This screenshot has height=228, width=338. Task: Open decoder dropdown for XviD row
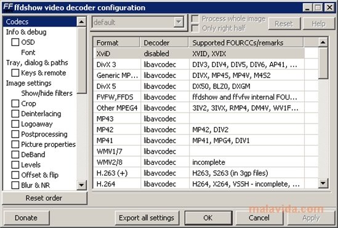[x=164, y=53]
